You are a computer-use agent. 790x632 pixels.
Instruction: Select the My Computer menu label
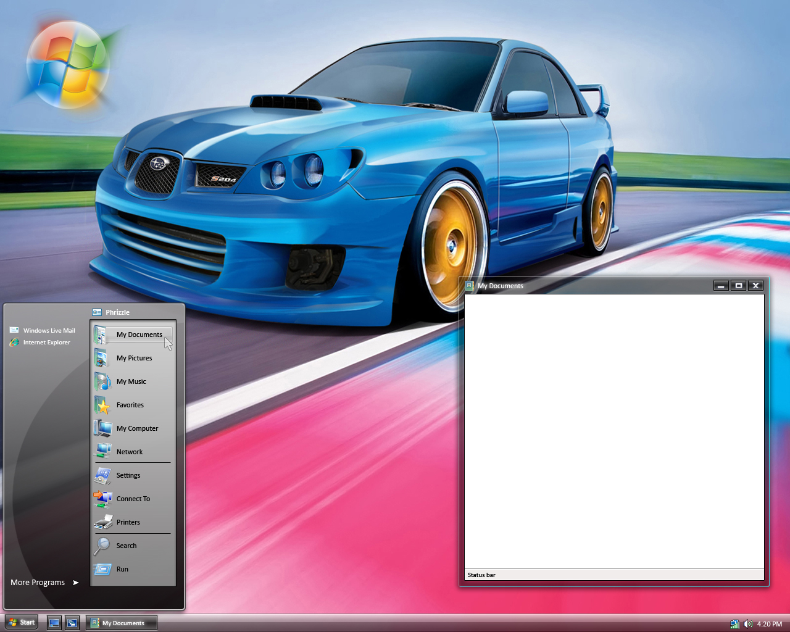137,428
